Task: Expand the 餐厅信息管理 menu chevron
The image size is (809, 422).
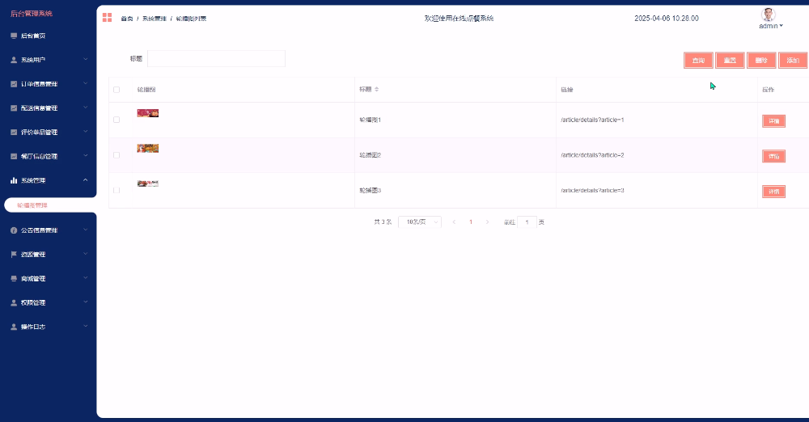Action: tap(86, 155)
